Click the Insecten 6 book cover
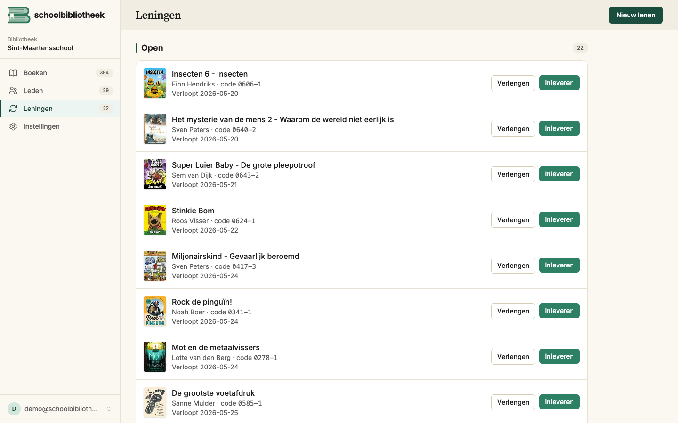Viewport: 678px width, 423px height. point(155,83)
